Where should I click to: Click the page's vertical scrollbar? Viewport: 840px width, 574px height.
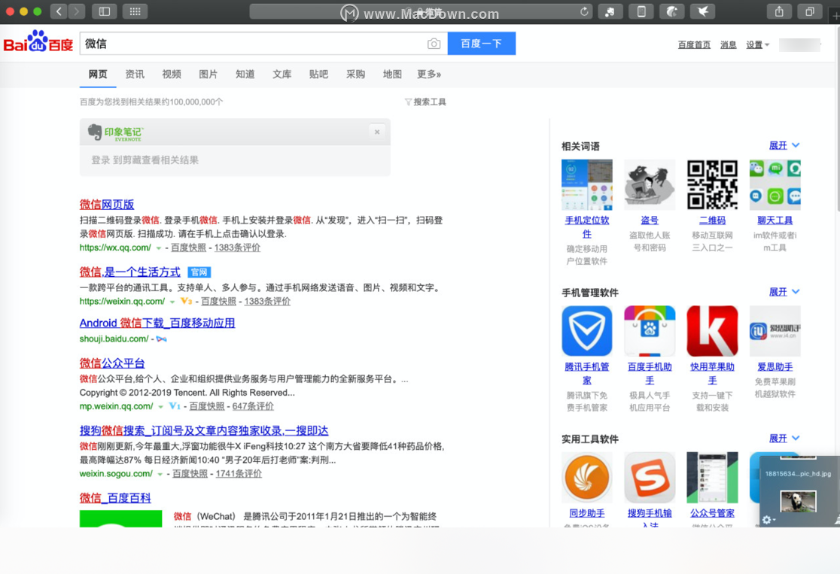[837, 118]
